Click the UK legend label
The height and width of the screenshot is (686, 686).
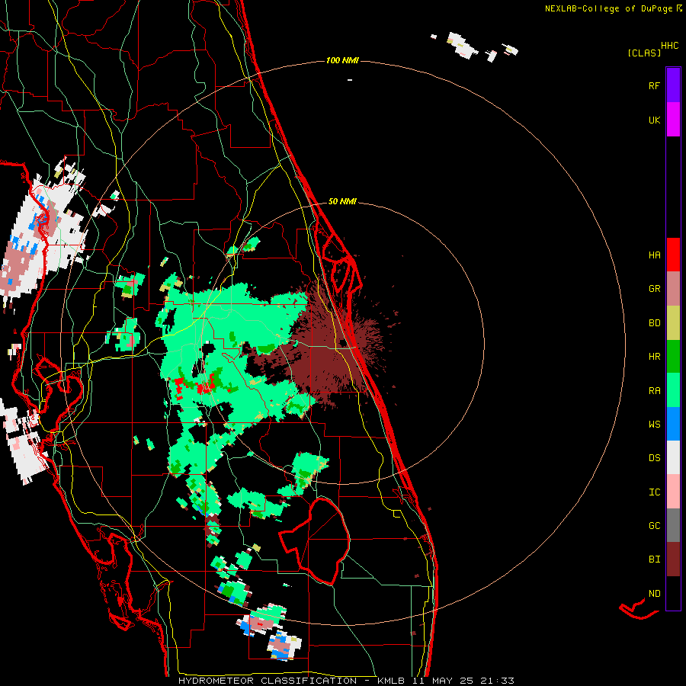pos(654,120)
